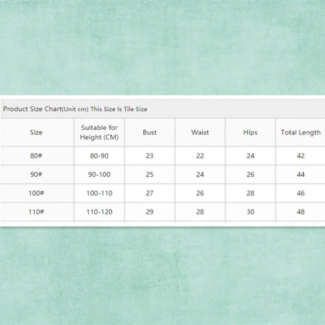Select the 110-120 height range cell

[99, 212]
